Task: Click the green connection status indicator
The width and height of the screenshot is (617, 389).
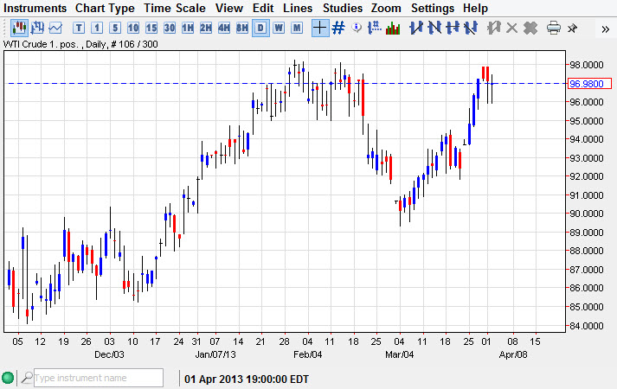Action: [9, 378]
